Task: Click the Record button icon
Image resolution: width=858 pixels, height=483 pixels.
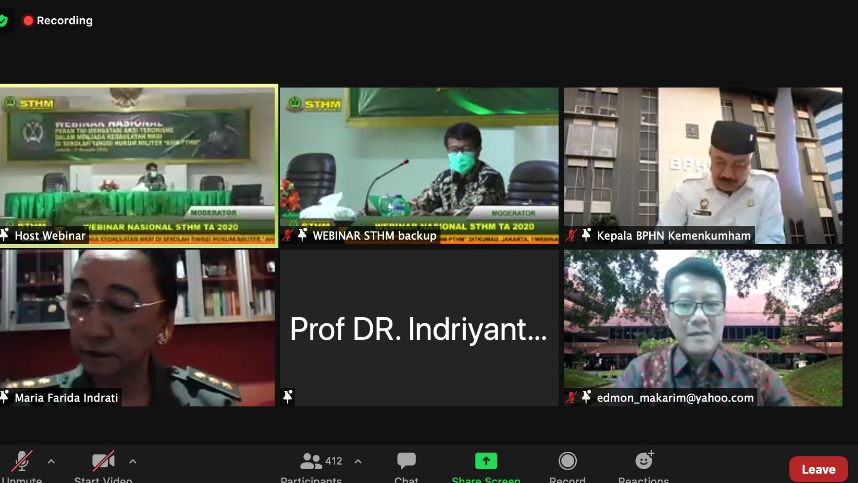Action: pos(567,461)
